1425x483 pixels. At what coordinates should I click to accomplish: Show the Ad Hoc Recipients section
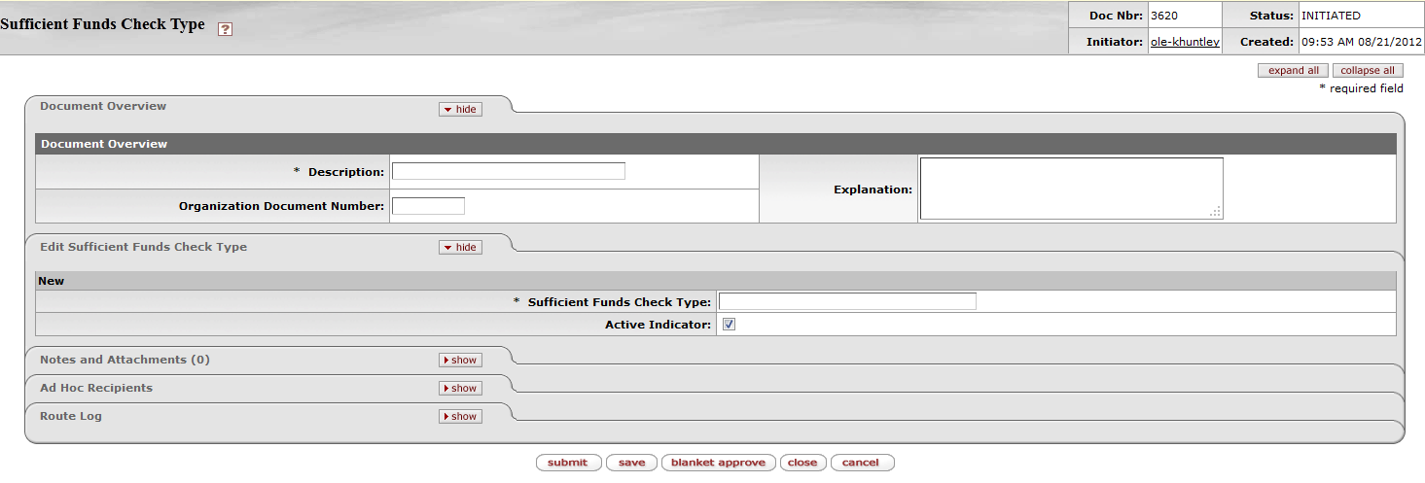[460, 389]
